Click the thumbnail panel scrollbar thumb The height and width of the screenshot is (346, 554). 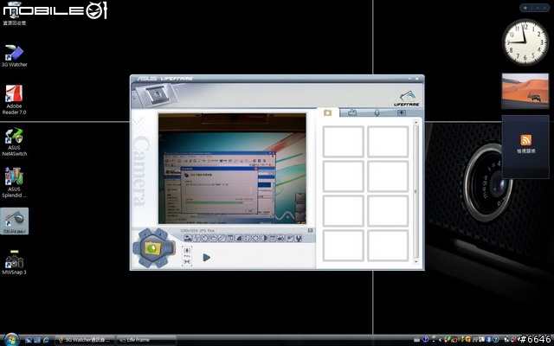(x=415, y=191)
